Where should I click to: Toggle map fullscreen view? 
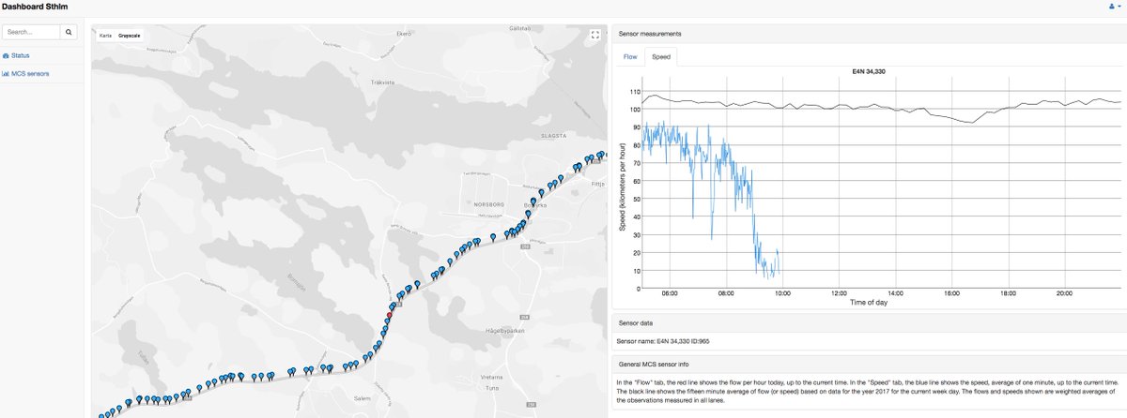(x=594, y=36)
